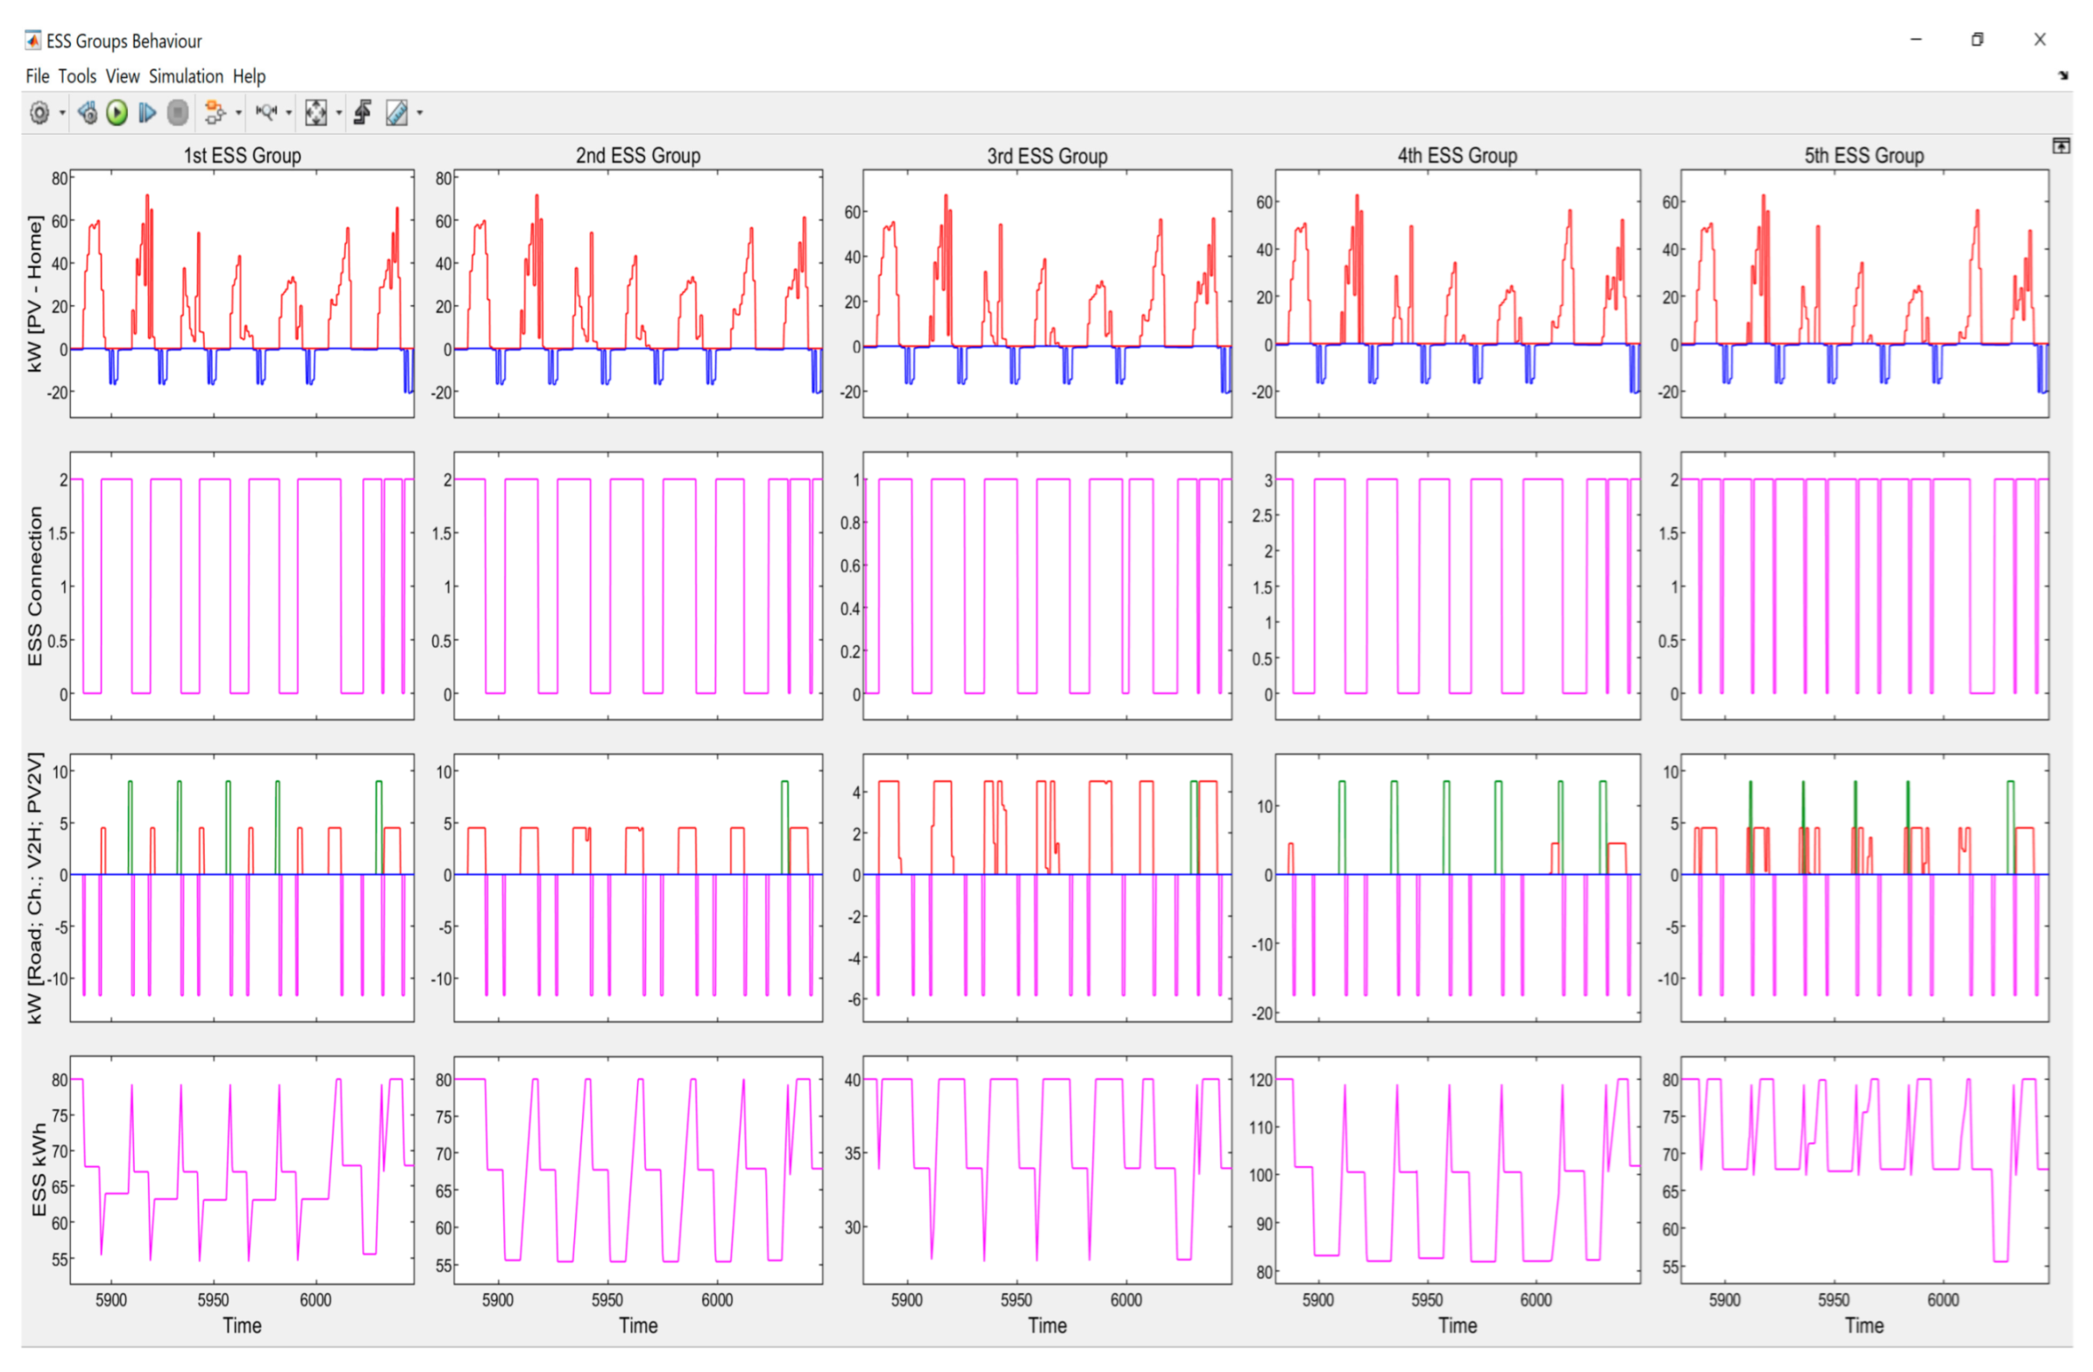2093x1372 pixels.
Task: Click the step back simulation button
Action: (x=87, y=113)
